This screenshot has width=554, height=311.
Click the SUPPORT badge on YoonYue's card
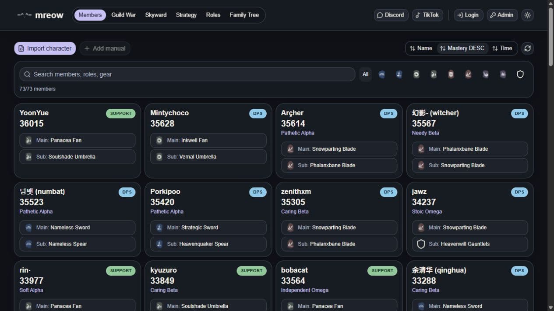121,114
